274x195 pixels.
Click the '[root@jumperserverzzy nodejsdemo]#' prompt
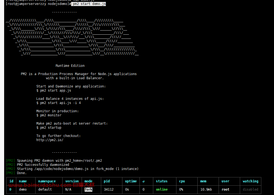(x=38, y=4)
